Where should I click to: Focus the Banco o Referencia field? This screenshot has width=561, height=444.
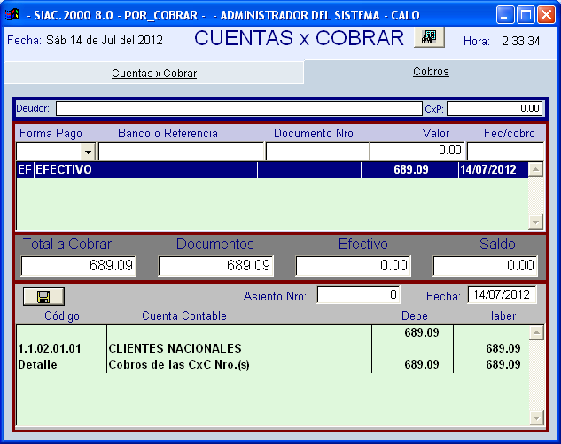(x=180, y=152)
